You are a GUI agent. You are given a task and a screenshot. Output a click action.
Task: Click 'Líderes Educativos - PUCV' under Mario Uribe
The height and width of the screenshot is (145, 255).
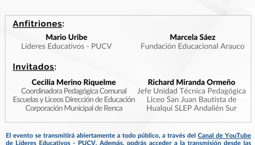[x=67, y=46]
